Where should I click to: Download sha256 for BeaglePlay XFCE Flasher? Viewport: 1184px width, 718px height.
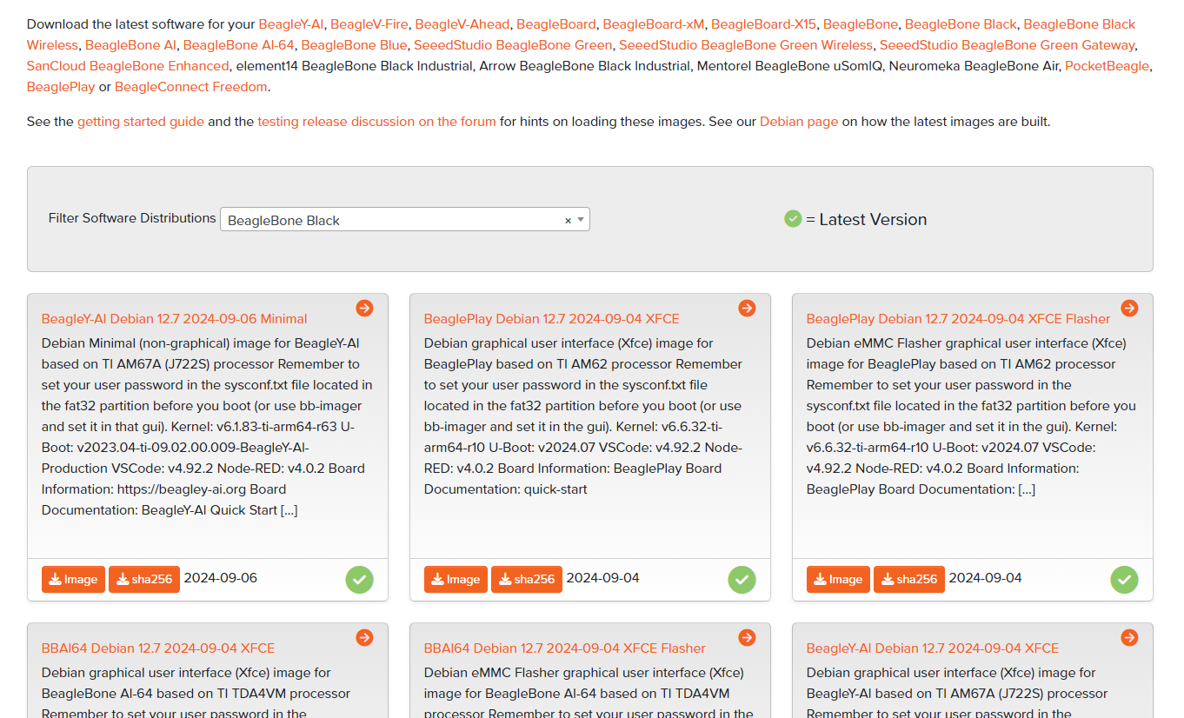(909, 580)
